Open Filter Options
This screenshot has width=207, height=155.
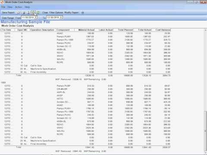[x=56, y=12]
